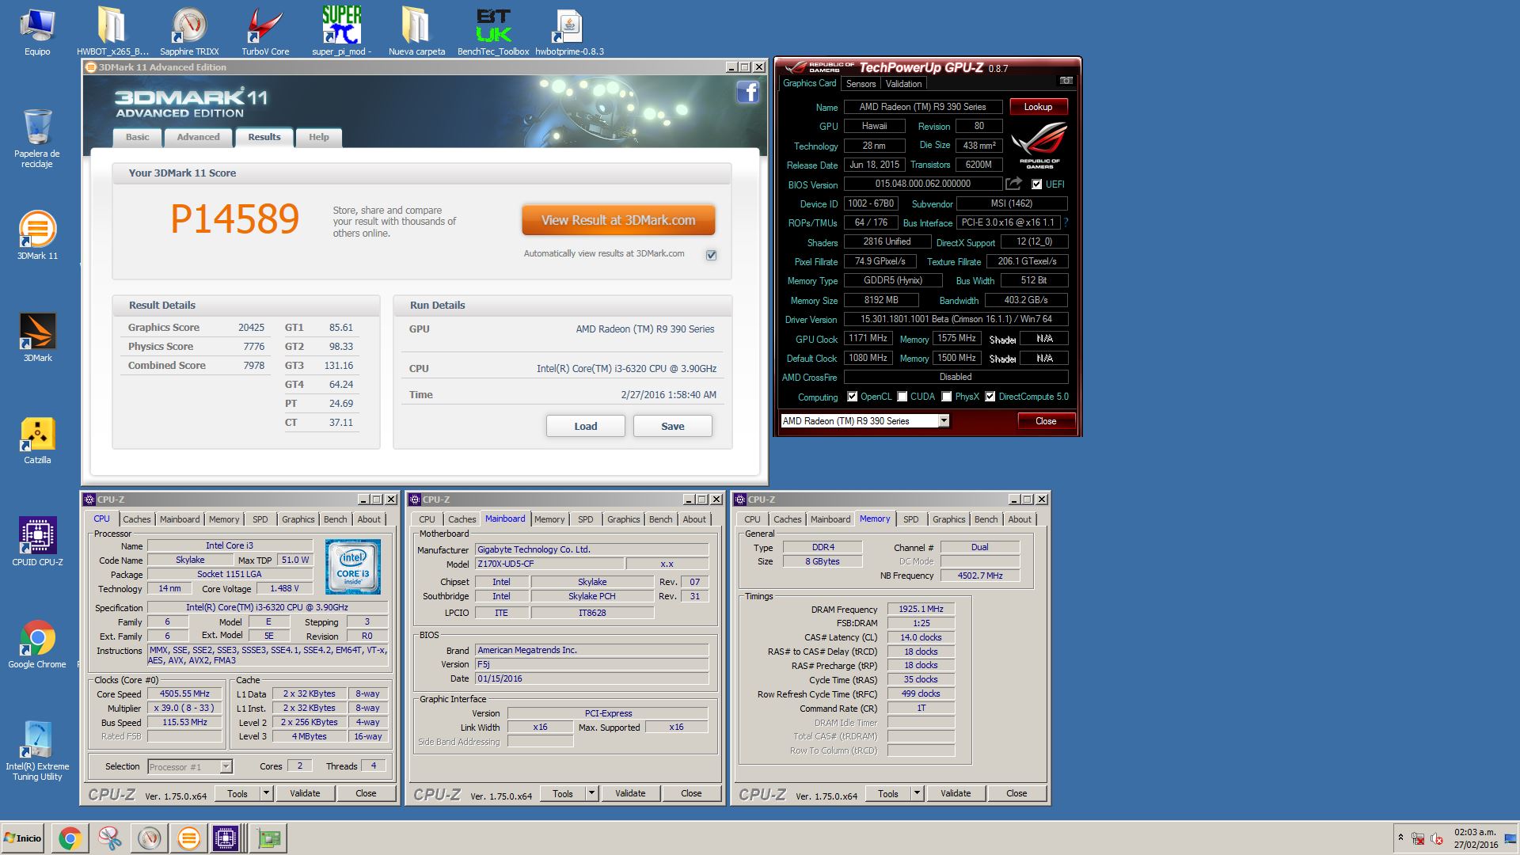Launch hwbotprime-0.8.3 shortcut

569,32
